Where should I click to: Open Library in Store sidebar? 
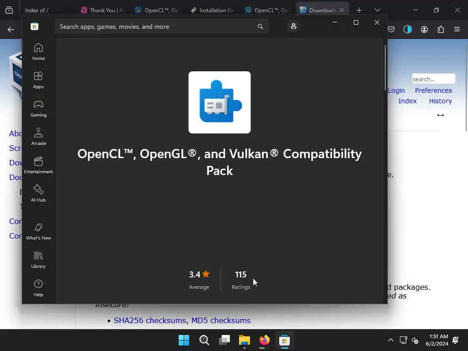click(x=38, y=260)
